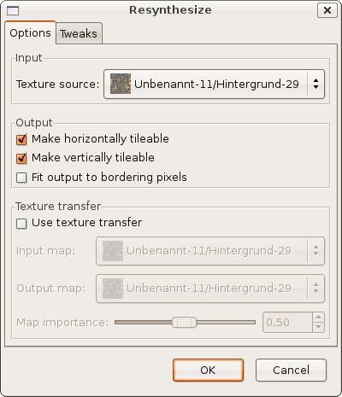Uncheck Make vertically tileable
The height and width of the screenshot is (397, 342).
[21, 158]
